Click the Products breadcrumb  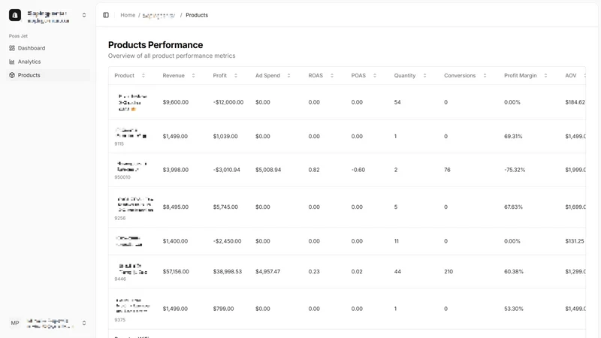197,15
